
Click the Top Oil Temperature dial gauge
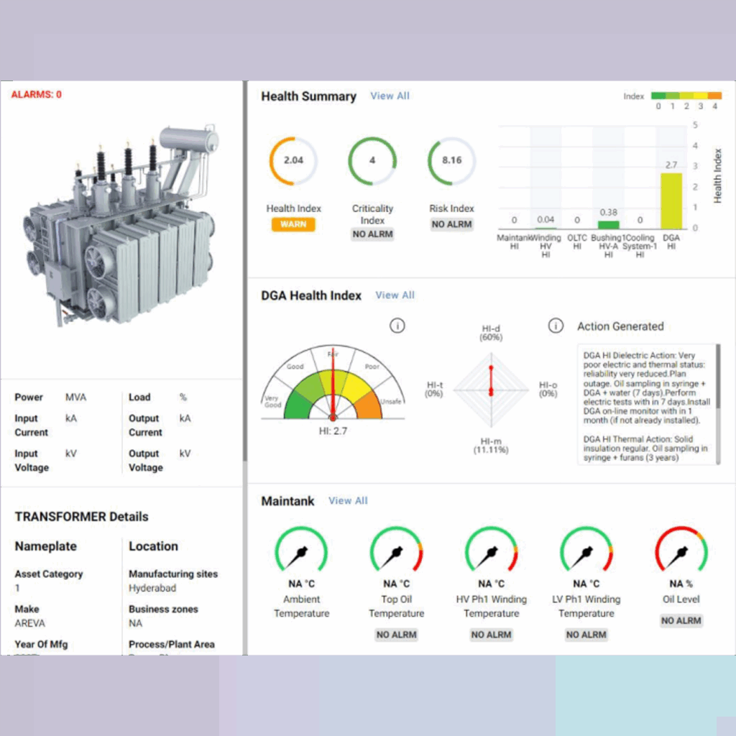[396, 552]
